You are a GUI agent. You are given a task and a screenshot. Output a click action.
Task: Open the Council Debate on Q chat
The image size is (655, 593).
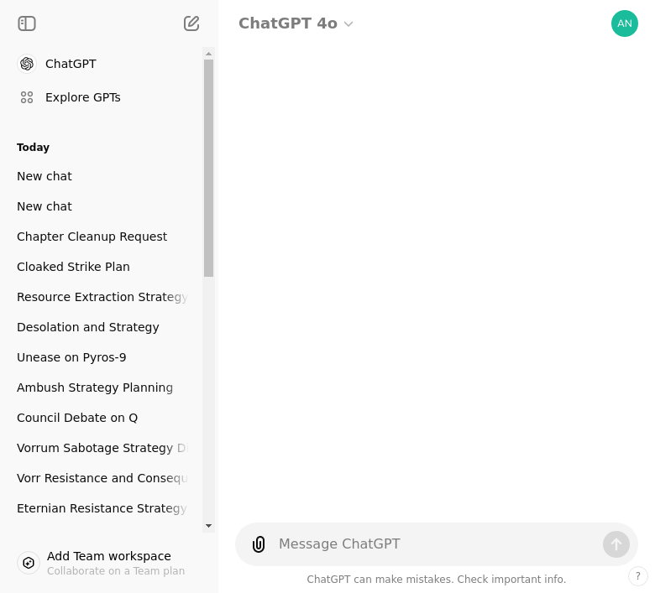click(77, 418)
